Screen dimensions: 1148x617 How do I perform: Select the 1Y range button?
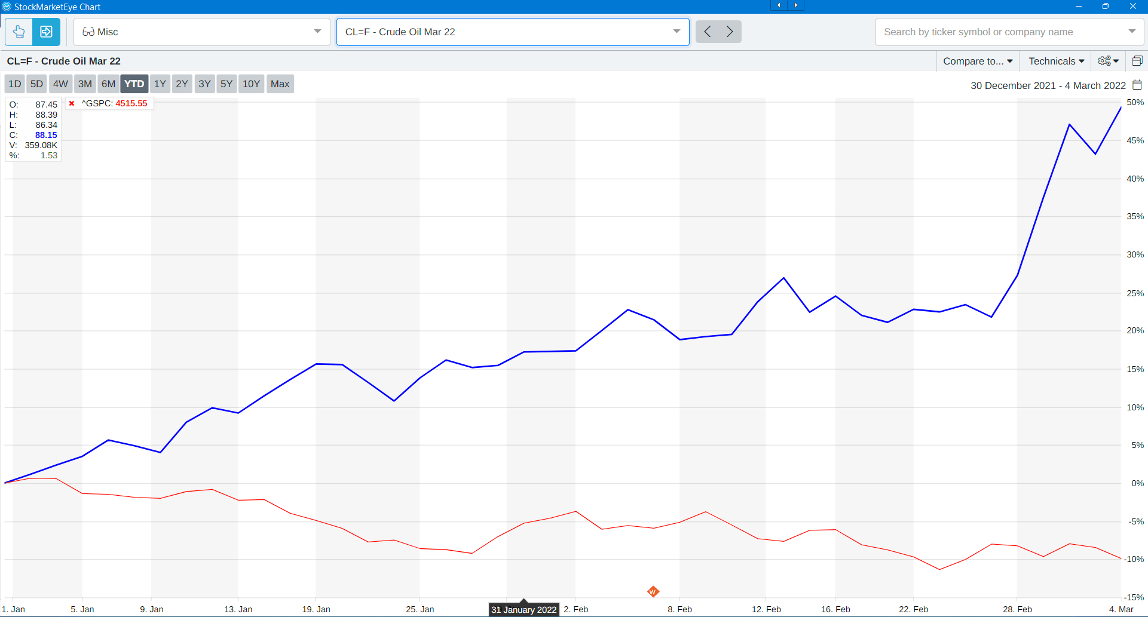pos(160,84)
